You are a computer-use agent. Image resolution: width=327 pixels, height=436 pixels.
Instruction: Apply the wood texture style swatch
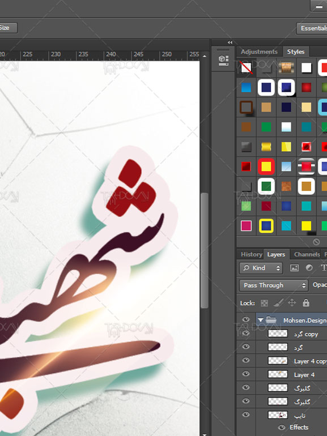point(286,67)
